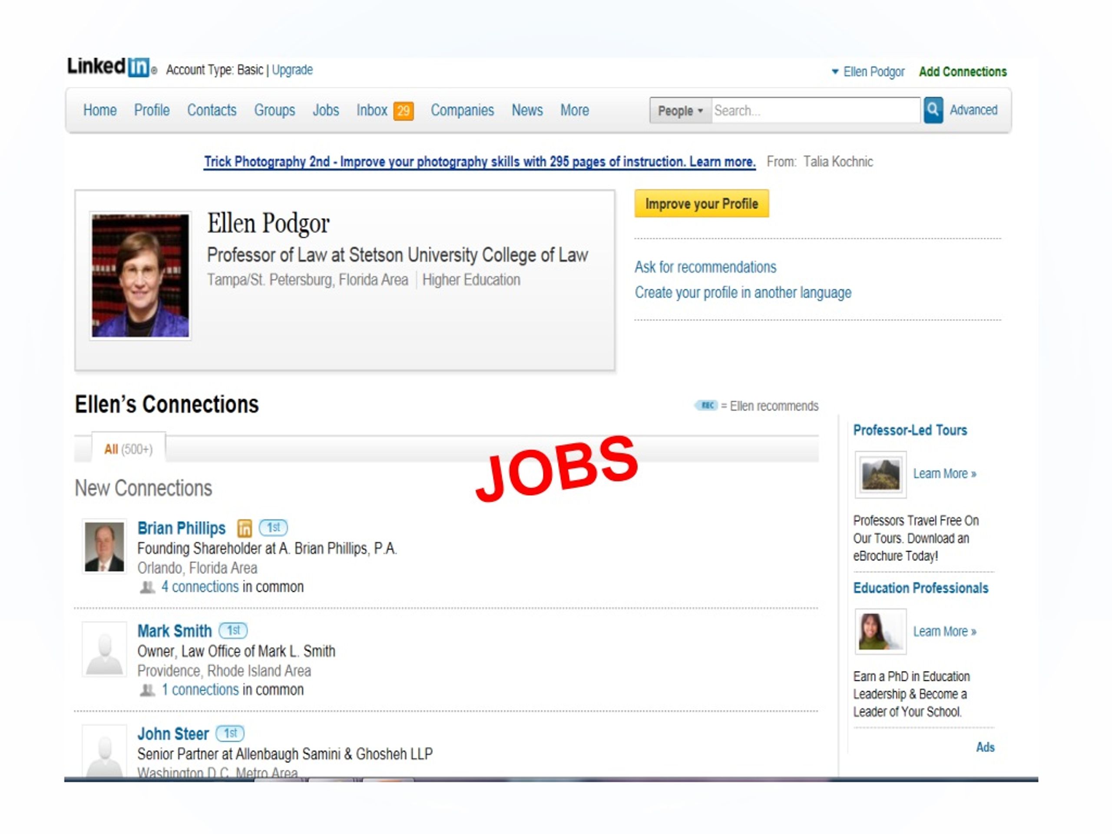Open Brian Phillips' profile photo

104,546
